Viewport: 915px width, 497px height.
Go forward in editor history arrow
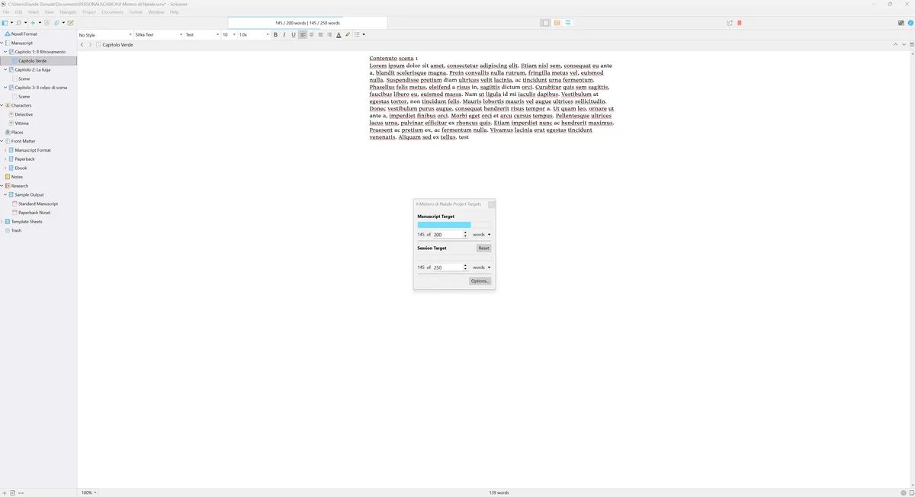coord(90,45)
